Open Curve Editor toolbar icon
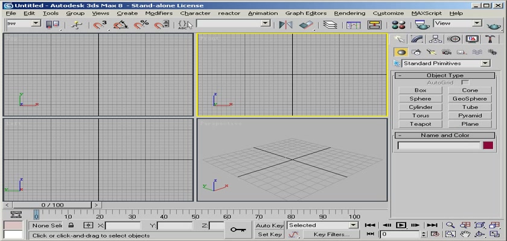 click(x=354, y=25)
